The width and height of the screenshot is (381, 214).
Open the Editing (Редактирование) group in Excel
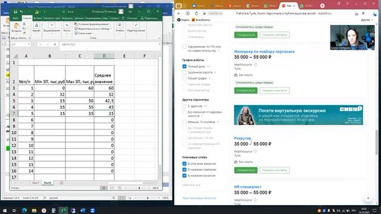(136, 27)
